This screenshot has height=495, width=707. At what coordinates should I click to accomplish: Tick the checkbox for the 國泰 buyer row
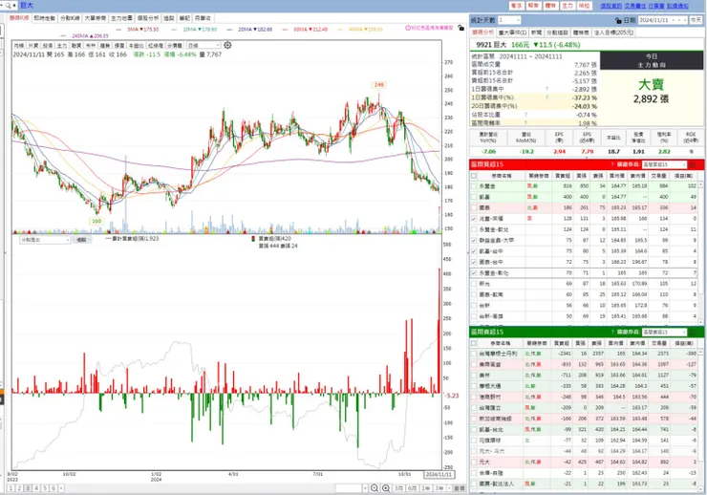[x=474, y=207]
